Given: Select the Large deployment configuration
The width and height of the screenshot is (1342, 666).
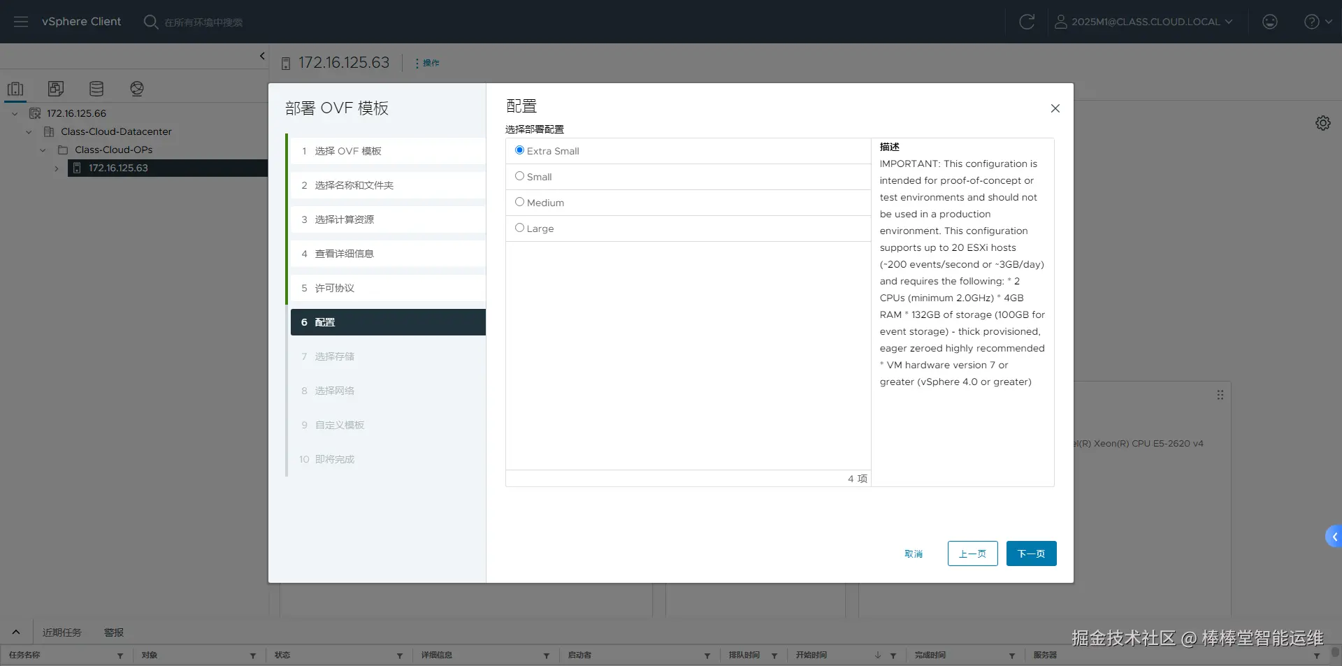Looking at the screenshot, I should coord(519,228).
